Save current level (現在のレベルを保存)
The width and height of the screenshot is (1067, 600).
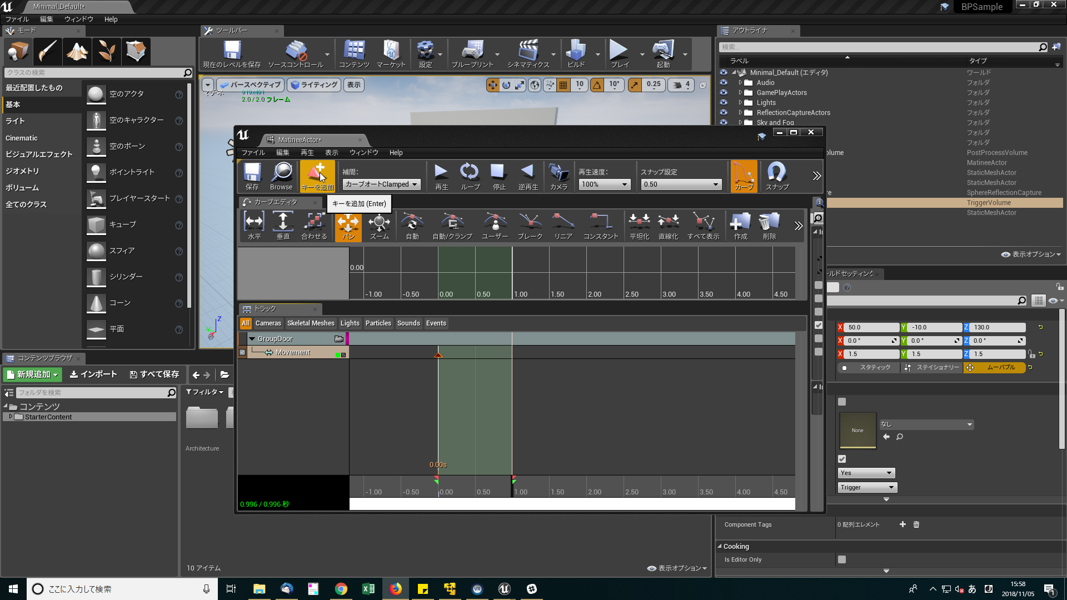(232, 54)
